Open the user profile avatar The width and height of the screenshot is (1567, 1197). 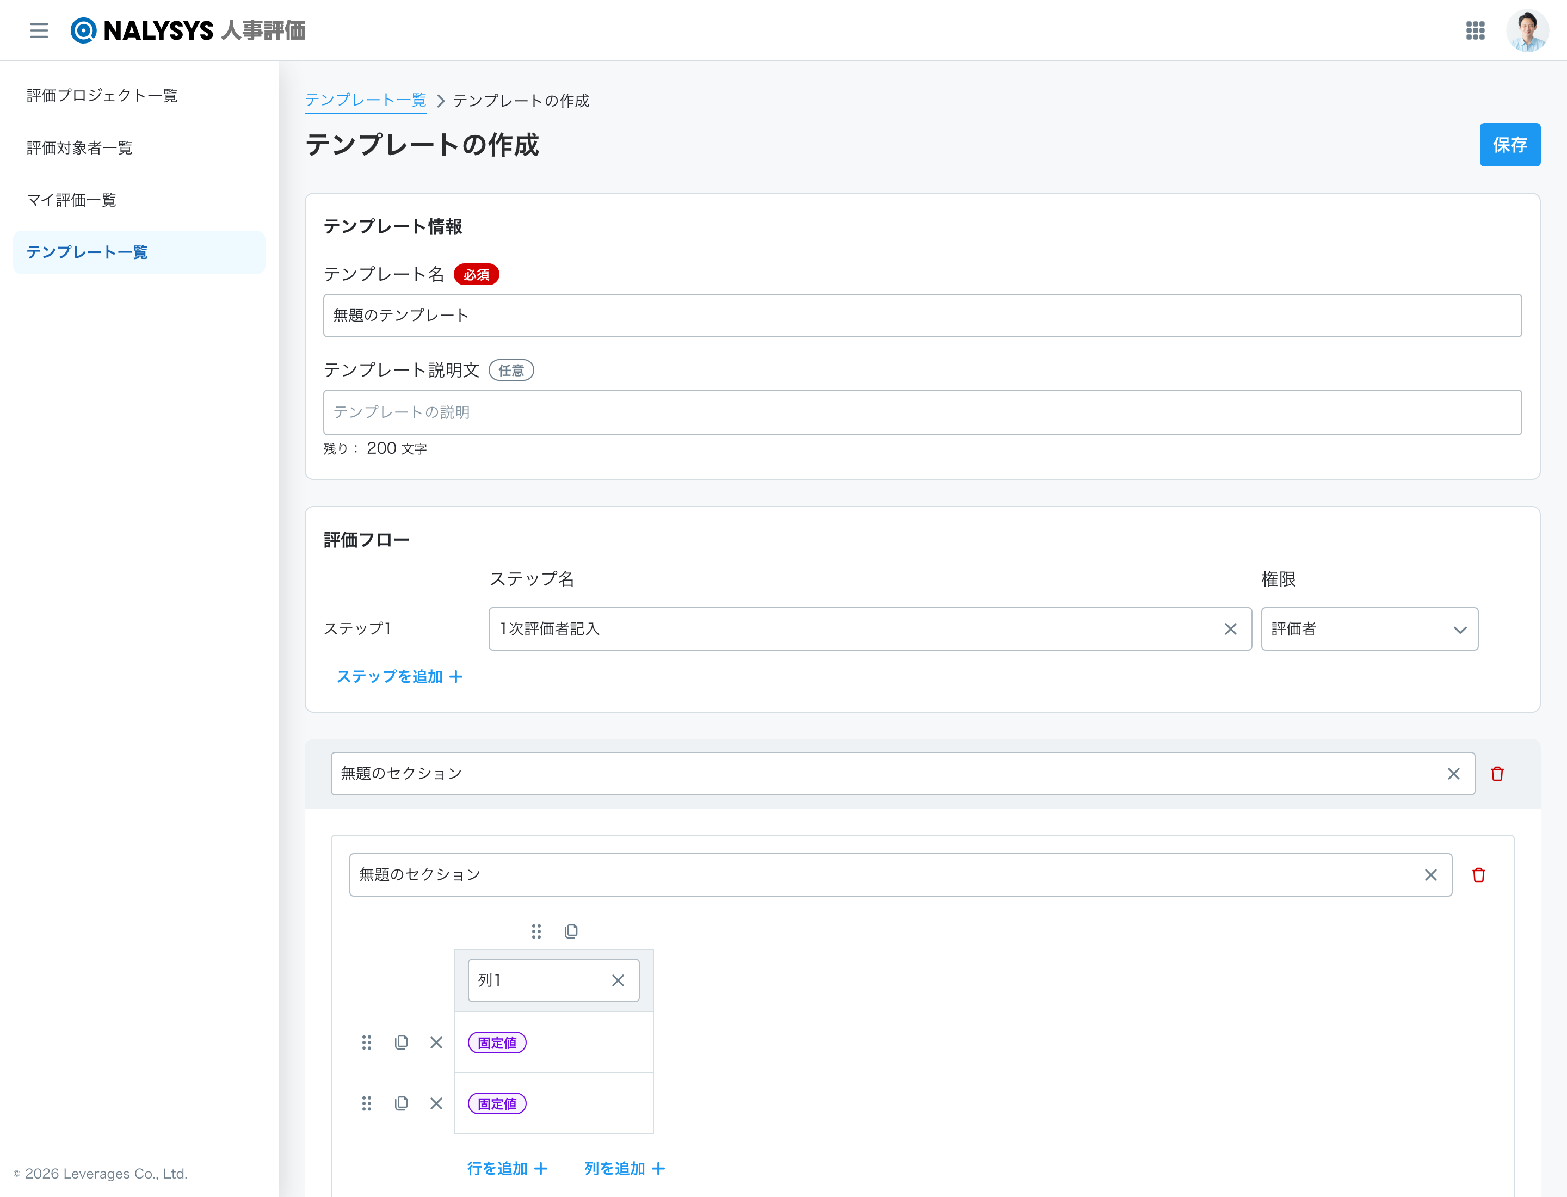[x=1527, y=30]
